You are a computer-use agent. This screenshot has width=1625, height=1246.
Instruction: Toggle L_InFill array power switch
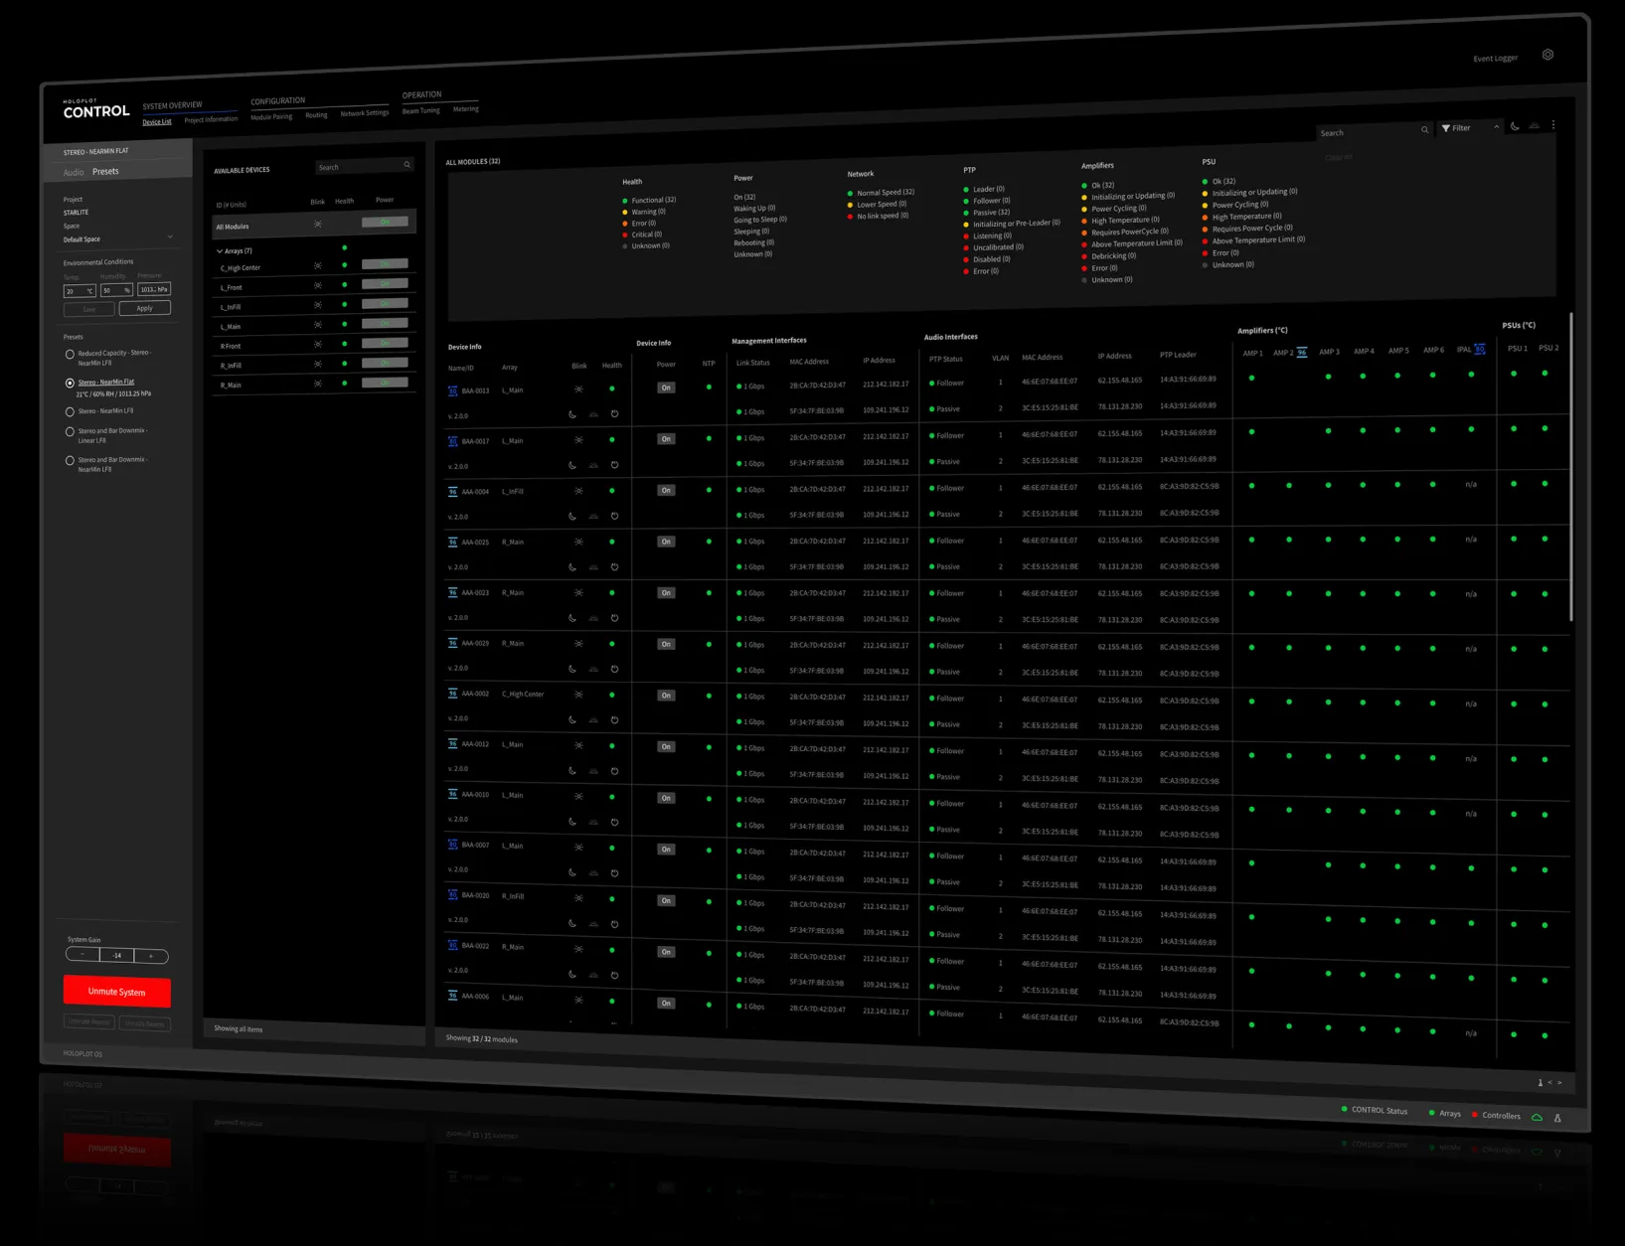pyautogui.click(x=385, y=303)
